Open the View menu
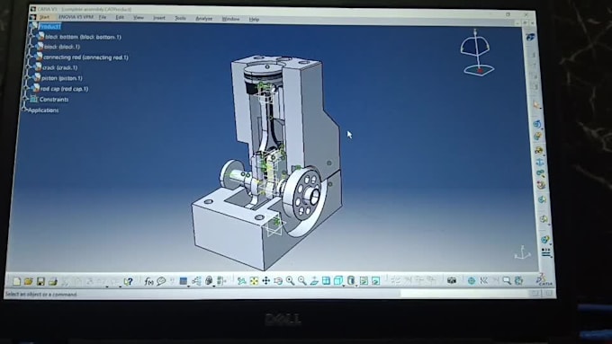Image resolution: width=612 pixels, height=344 pixels. tap(139, 18)
